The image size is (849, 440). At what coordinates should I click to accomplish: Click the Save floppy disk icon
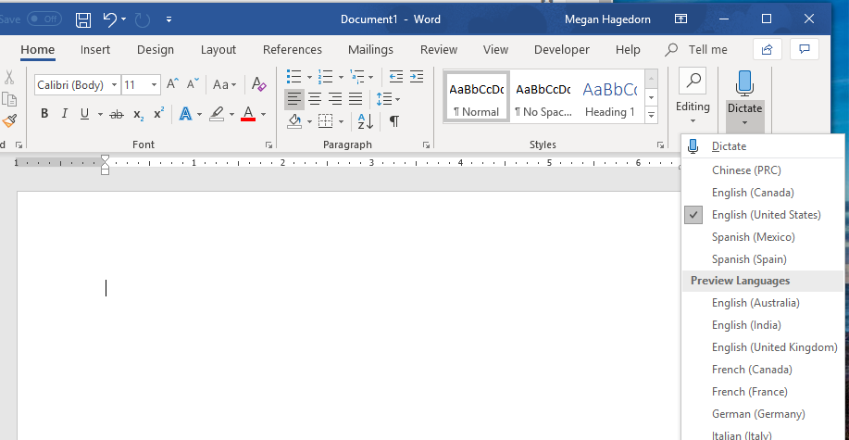[x=83, y=19]
